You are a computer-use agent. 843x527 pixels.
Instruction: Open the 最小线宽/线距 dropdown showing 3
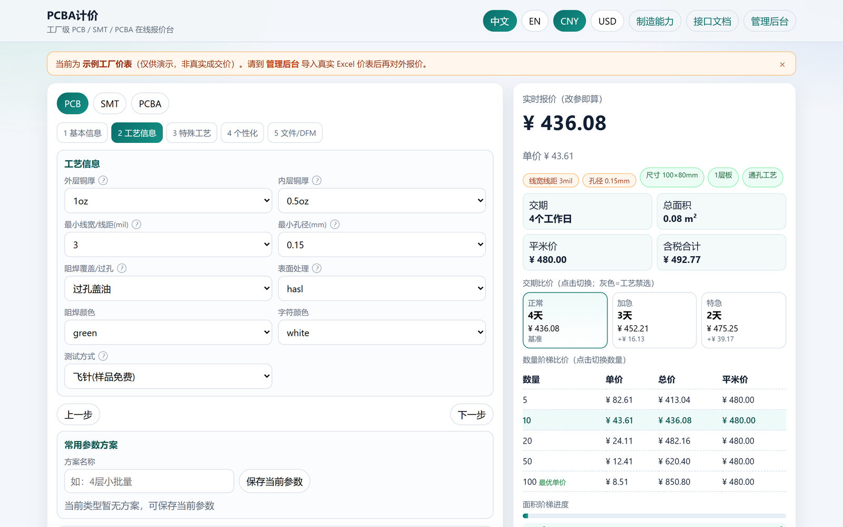click(x=168, y=245)
